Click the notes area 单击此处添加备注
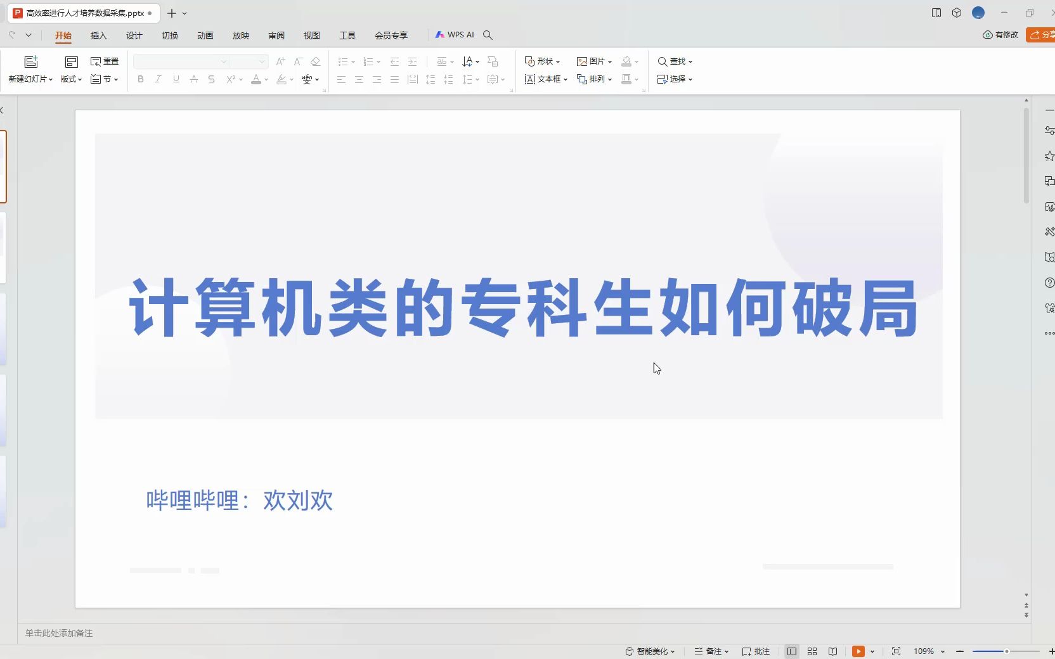This screenshot has height=659, width=1055. click(x=58, y=633)
